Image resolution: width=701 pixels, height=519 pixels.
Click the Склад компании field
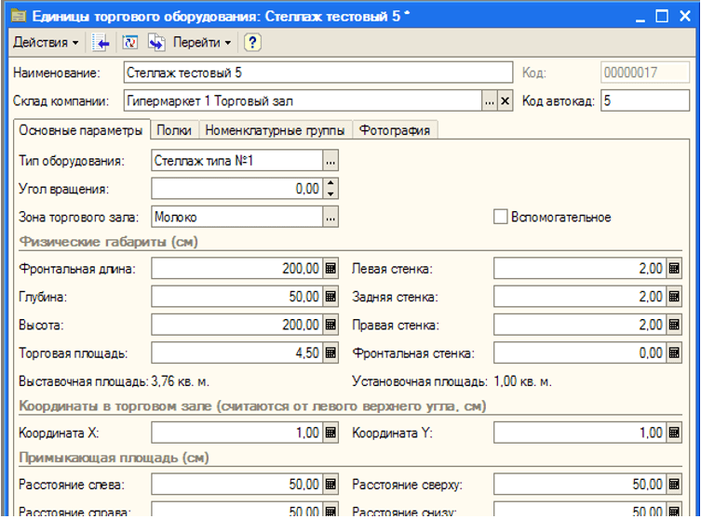303,101
